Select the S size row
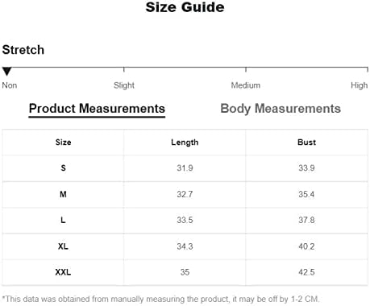 185,168
